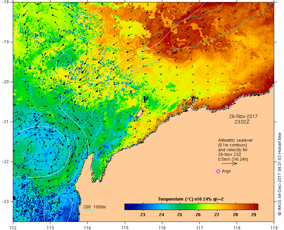Viewport: 284px width, 230px height.
Task: Click the longitude axis label '119'
Action: pos(274,228)
